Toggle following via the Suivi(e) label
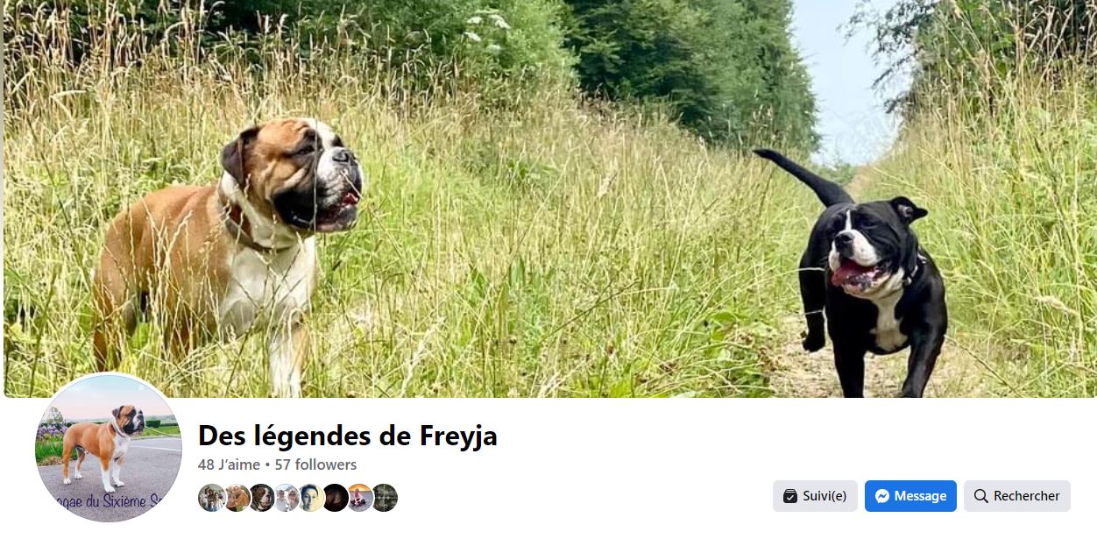 tap(825, 496)
